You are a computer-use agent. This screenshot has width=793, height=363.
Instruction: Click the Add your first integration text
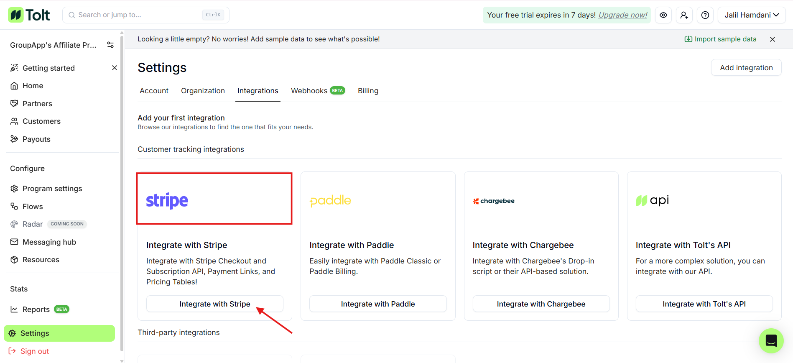181,118
